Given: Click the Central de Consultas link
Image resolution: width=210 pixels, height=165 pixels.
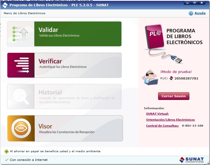Looking at the screenshot, I should 162,126.
